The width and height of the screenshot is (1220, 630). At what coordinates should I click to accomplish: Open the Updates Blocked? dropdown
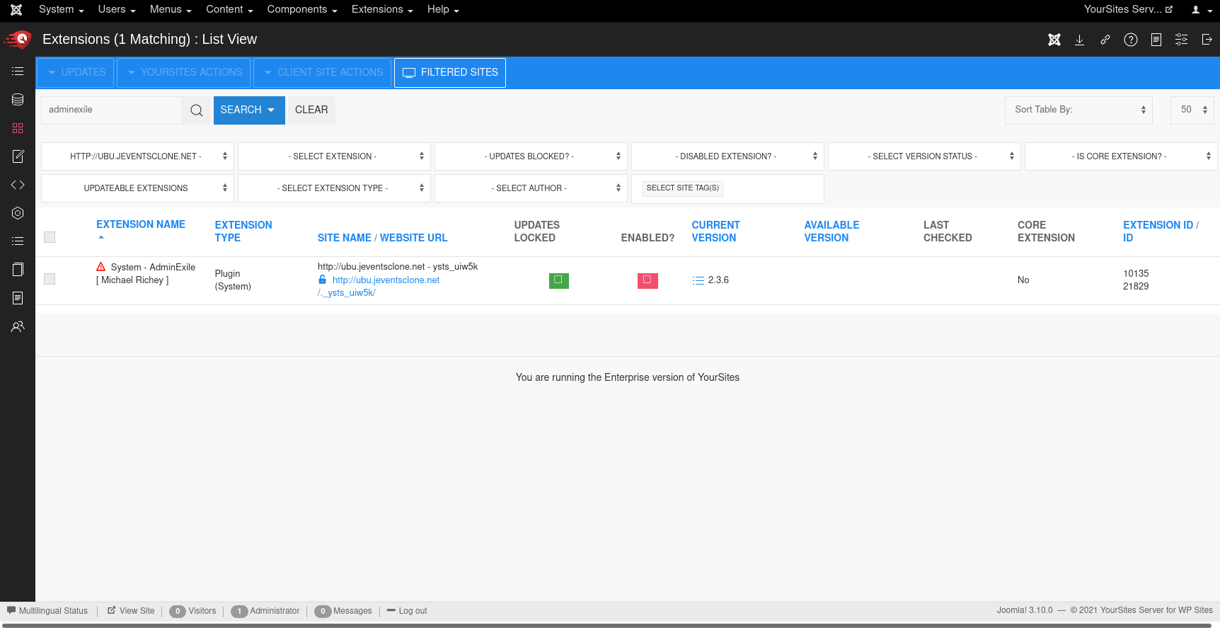pyautogui.click(x=531, y=156)
